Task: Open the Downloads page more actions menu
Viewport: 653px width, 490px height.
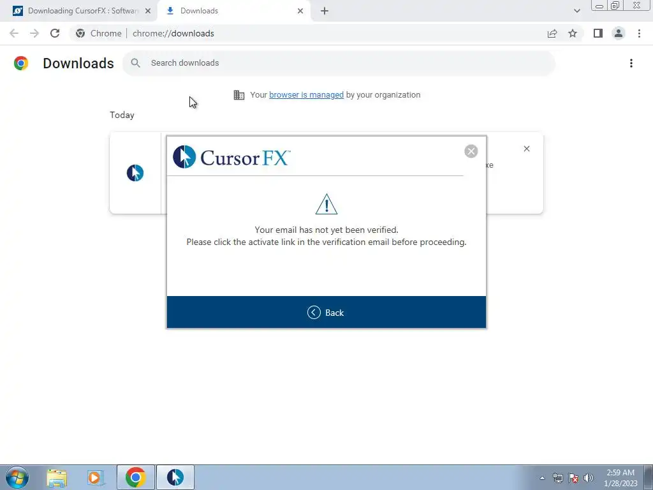Action: point(631,63)
